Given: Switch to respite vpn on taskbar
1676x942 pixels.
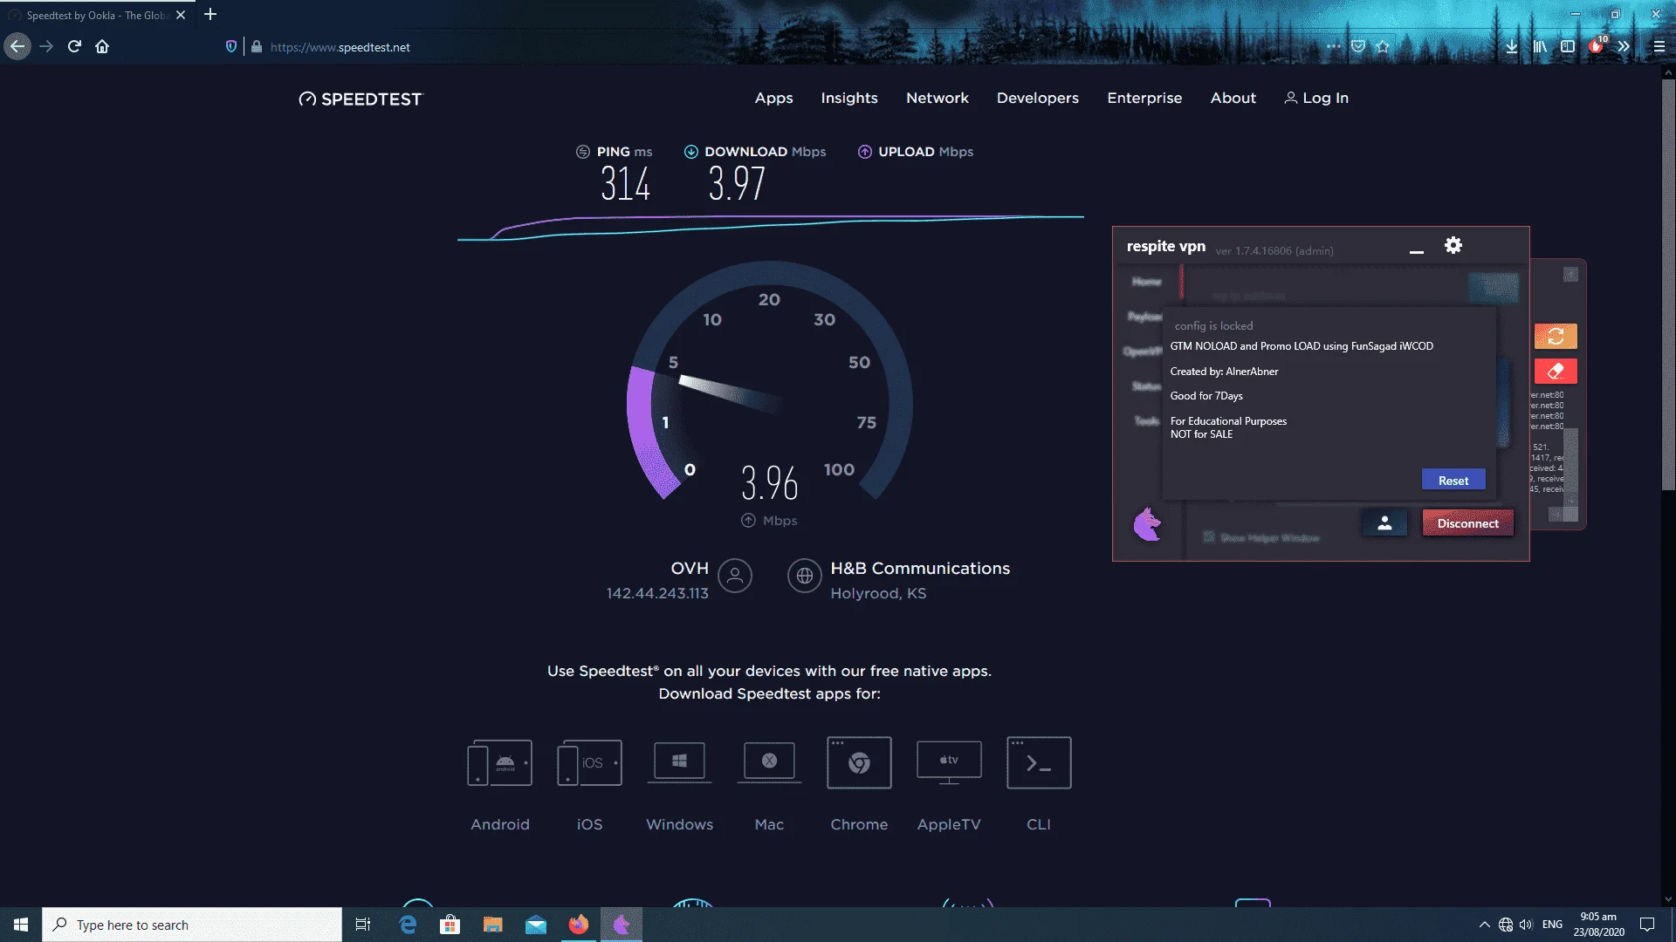Looking at the screenshot, I should point(622,925).
